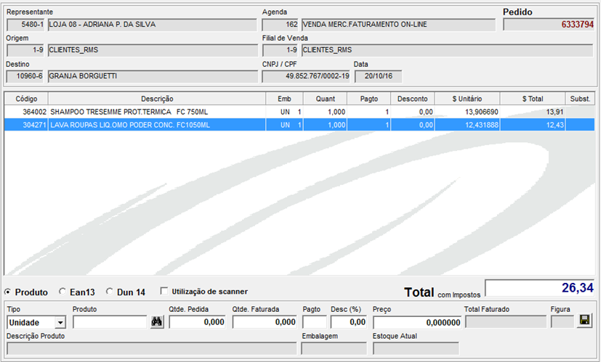
Task: Select row LAVA ROUPAS LIQ.OMO PODER CONC. FC1050ML
Action: tap(299, 125)
